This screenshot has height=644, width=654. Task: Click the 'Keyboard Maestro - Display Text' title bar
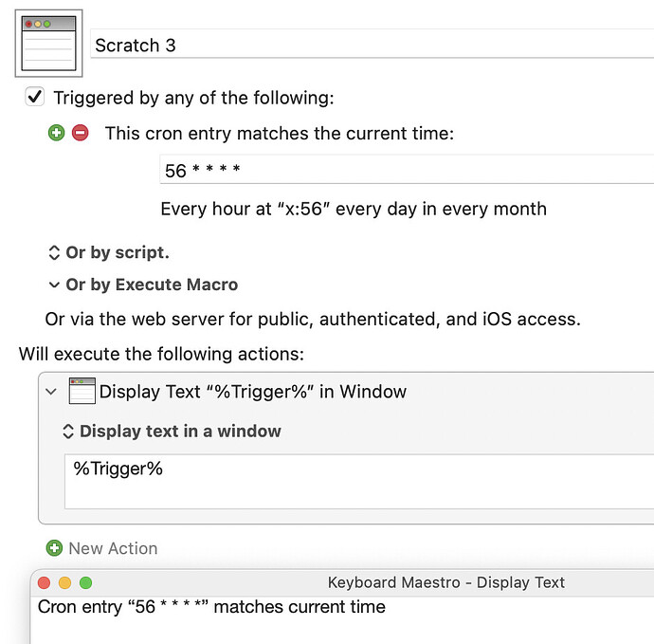[445, 582]
